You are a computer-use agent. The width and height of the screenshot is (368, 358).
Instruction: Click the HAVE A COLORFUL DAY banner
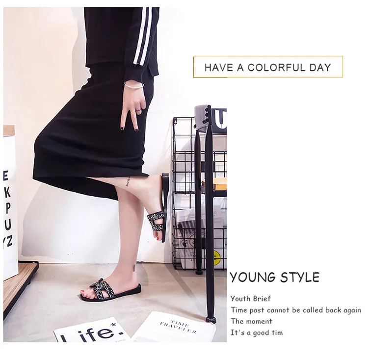click(268, 67)
